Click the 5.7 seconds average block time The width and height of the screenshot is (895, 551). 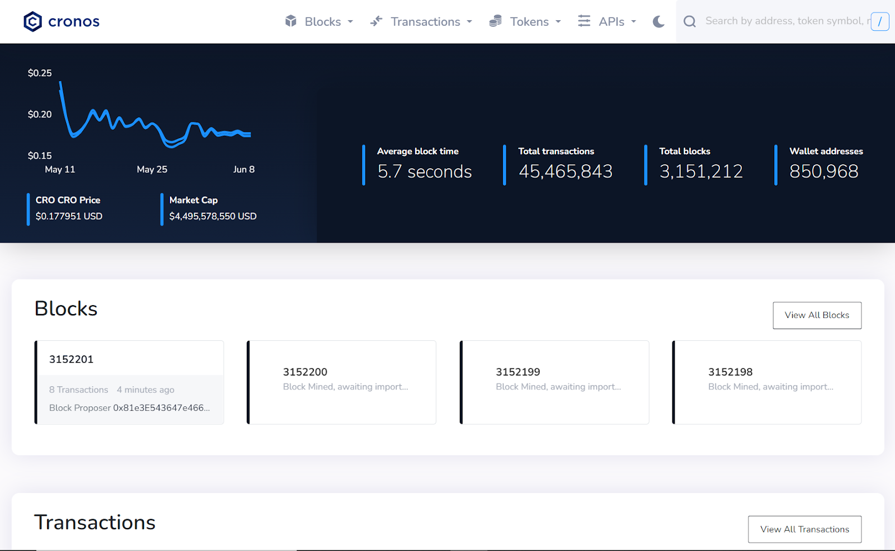click(425, 172)
